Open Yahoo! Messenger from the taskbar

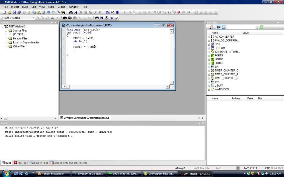point(53,174)
